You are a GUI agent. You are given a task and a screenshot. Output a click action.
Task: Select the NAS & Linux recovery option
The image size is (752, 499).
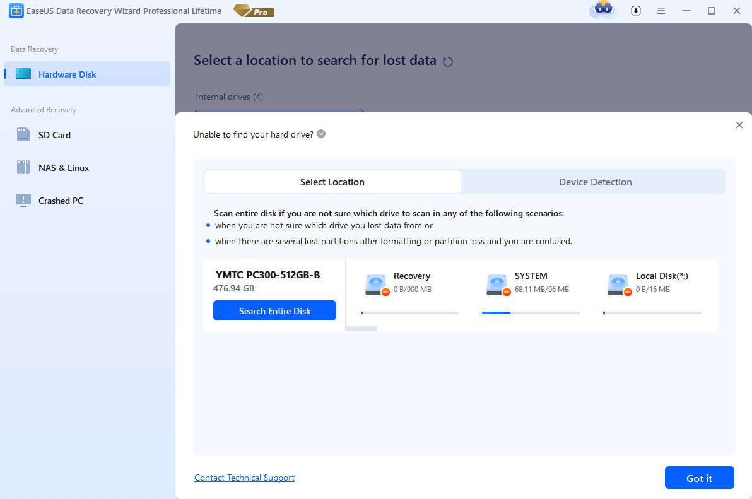tap(65, 167)
